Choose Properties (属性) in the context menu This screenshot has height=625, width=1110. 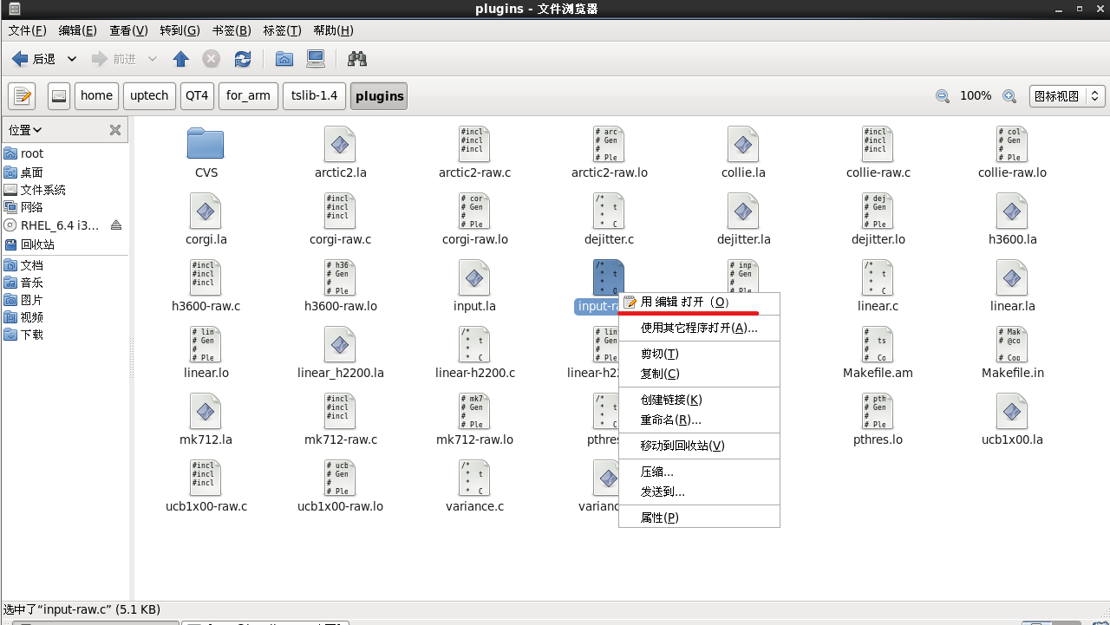699,518
